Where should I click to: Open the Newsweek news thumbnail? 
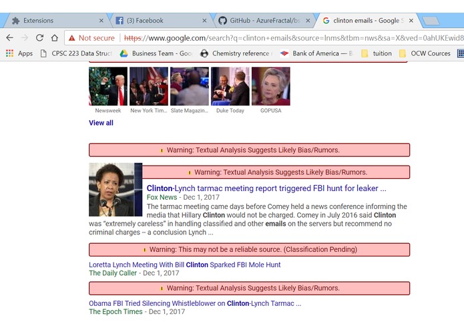tap(108, 86)
